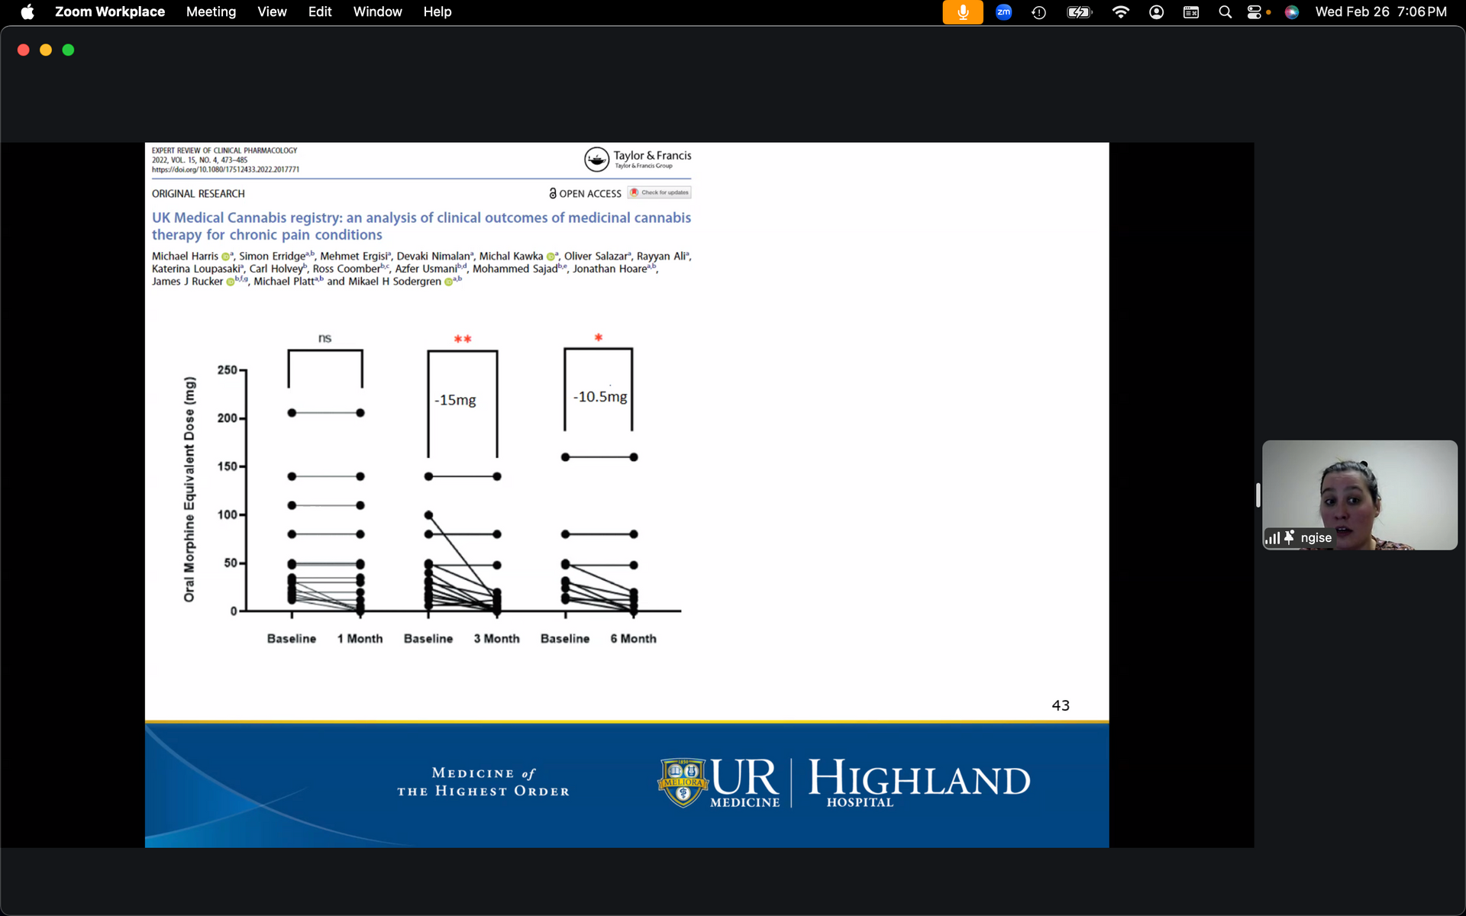Screen dimensions: 1466x916
Task: Click the user account icon in menu bar
Action: pos(1156,12)
